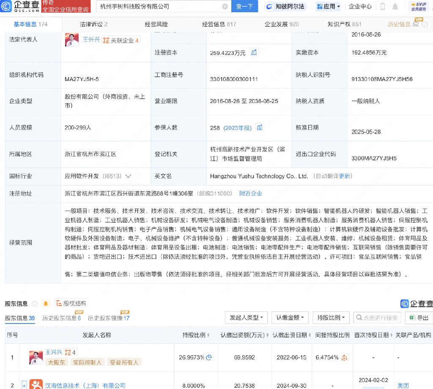Open 王兴兴 legal representative link
This screenshot has width=433, height=389.
tap(91, 39)
